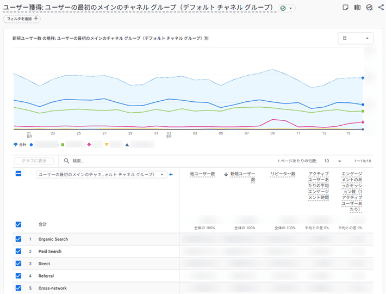Click the chart title 新規ユーザー数 の推移

tap(110, 38)
